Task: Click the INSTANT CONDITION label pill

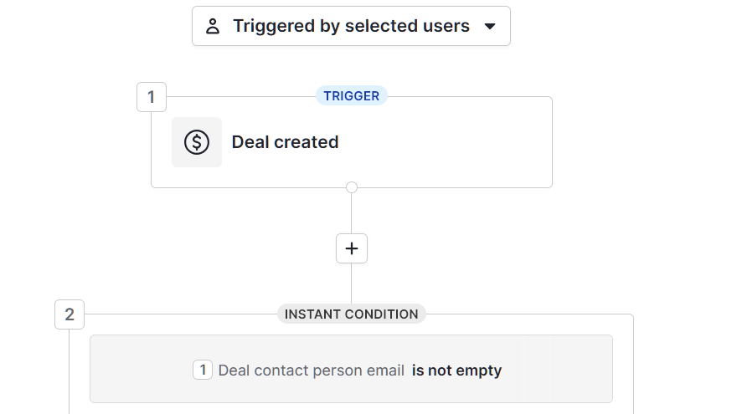Action: pos(352,314)
